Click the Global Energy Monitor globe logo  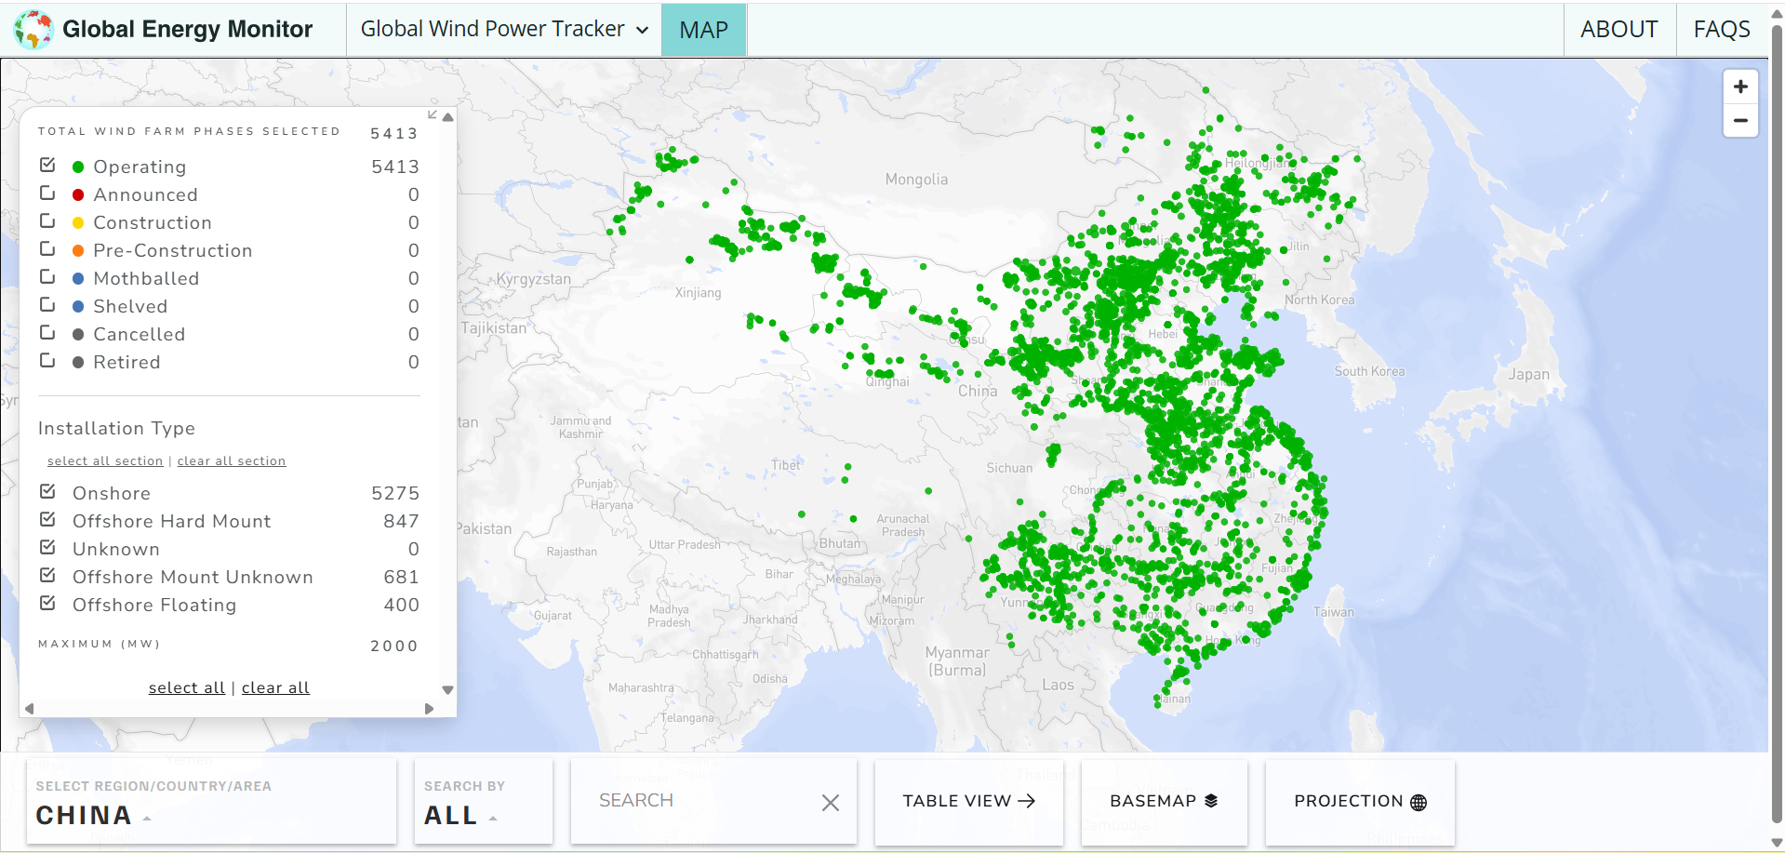pos(33,30)
